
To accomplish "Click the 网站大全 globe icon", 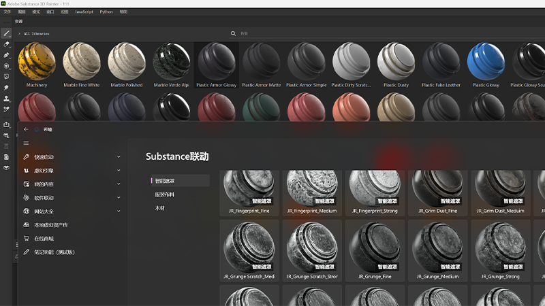I will click(x=27, y=211).
